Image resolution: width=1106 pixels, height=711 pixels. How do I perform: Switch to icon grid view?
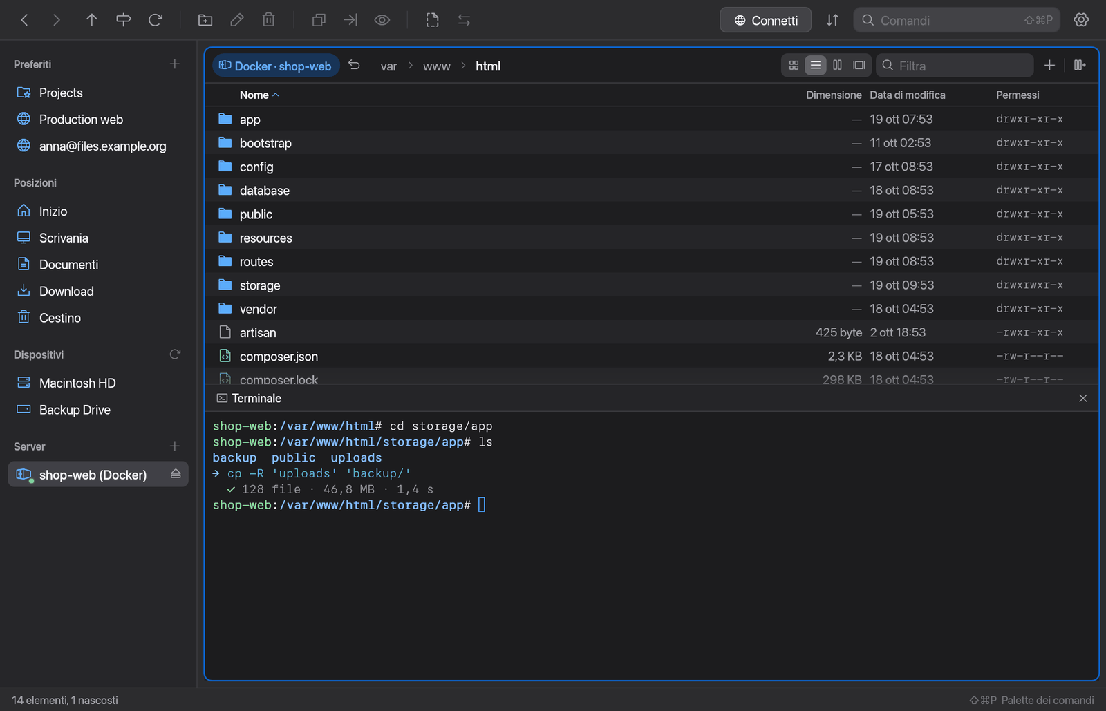coord(794,65)
